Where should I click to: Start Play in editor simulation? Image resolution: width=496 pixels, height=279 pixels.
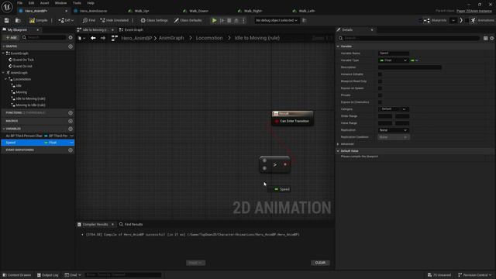pos(214,20)
